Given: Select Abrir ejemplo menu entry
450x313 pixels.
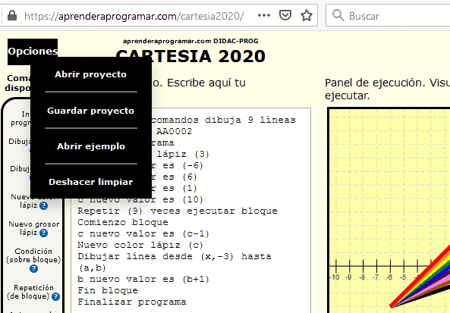Looking at the screenshot, I should tap(91, 146).
